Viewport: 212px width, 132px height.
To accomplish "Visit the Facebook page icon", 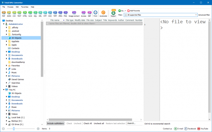I will [186, 129].
